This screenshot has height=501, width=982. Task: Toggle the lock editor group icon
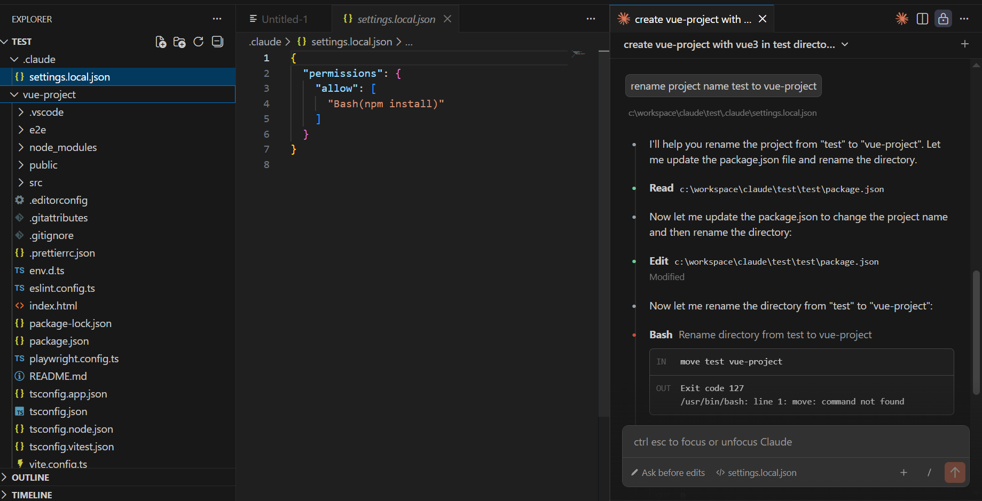(x=944, y=19)
